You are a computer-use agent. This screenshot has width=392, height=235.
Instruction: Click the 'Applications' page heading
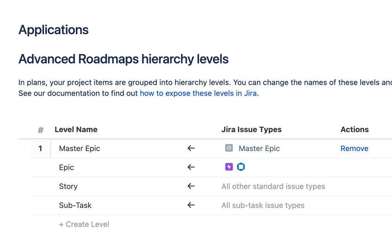(53, 30)
